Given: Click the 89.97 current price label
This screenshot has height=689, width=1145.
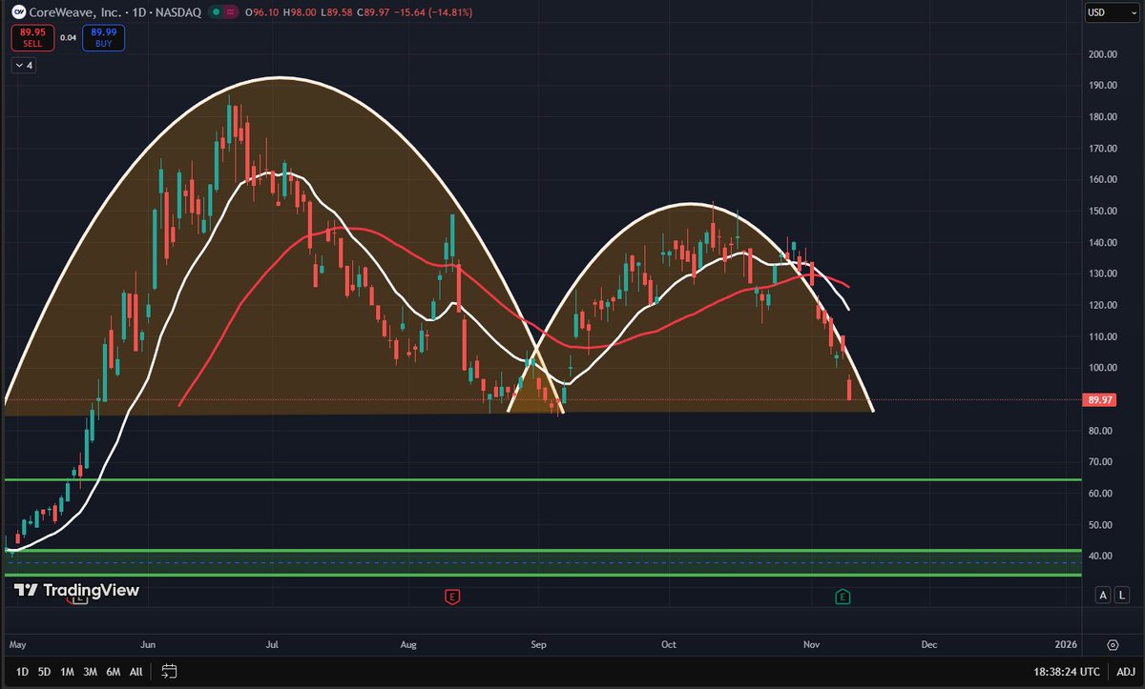Looking at the screenshot, I should (x=1101, y=400).
